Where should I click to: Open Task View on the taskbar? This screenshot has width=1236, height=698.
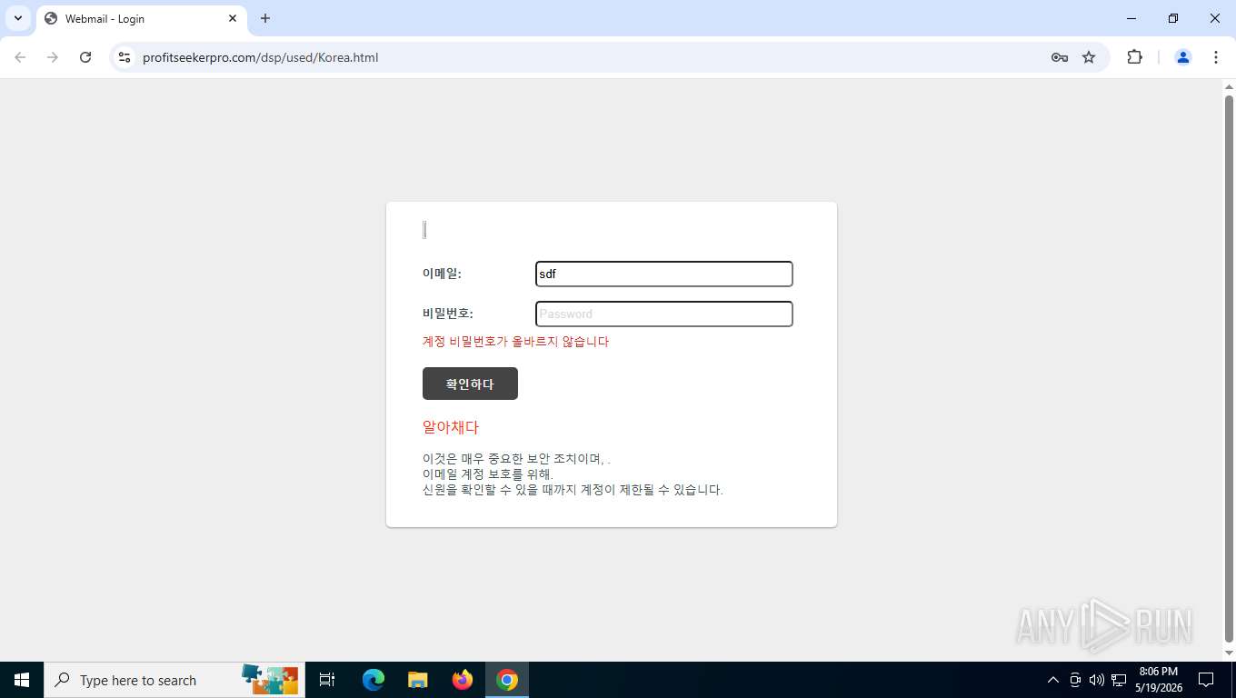click(327, 680)
